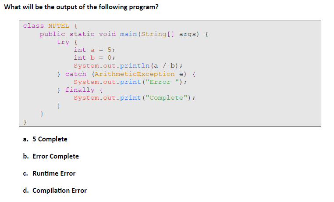Click the "finally" keyword
This screenshot has width=334, height=202.
click(x=80, y=90)
